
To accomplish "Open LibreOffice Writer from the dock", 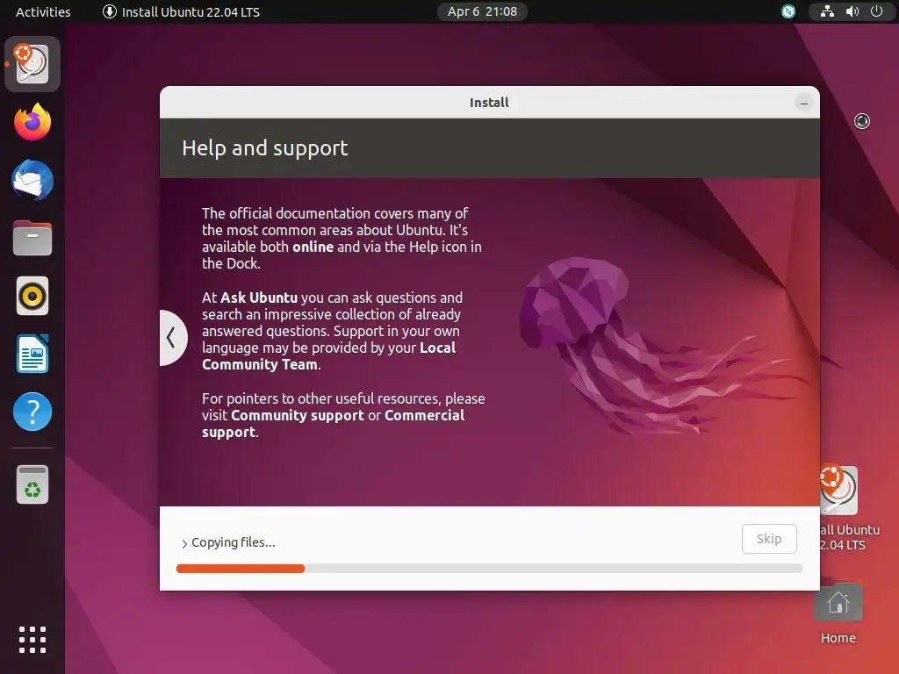I will coord(32,354).
